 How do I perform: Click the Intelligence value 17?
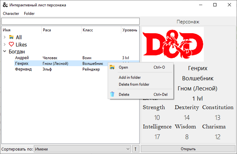point(157,137)
